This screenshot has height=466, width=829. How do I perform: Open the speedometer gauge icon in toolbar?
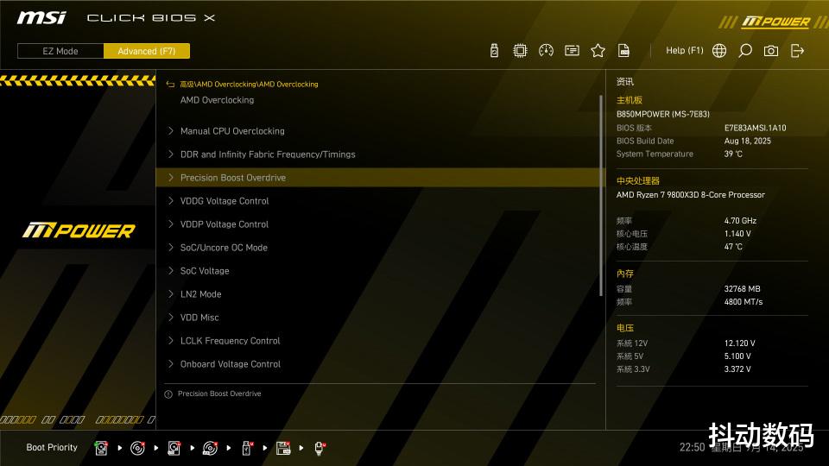tap(546, 51)
